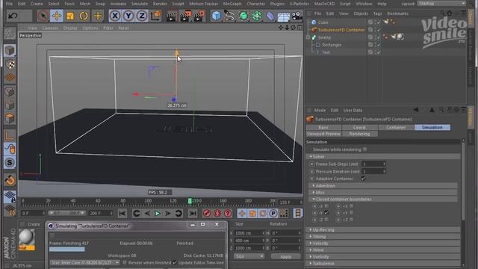Switch to the Viewport Preview tab

coord(323,134)
